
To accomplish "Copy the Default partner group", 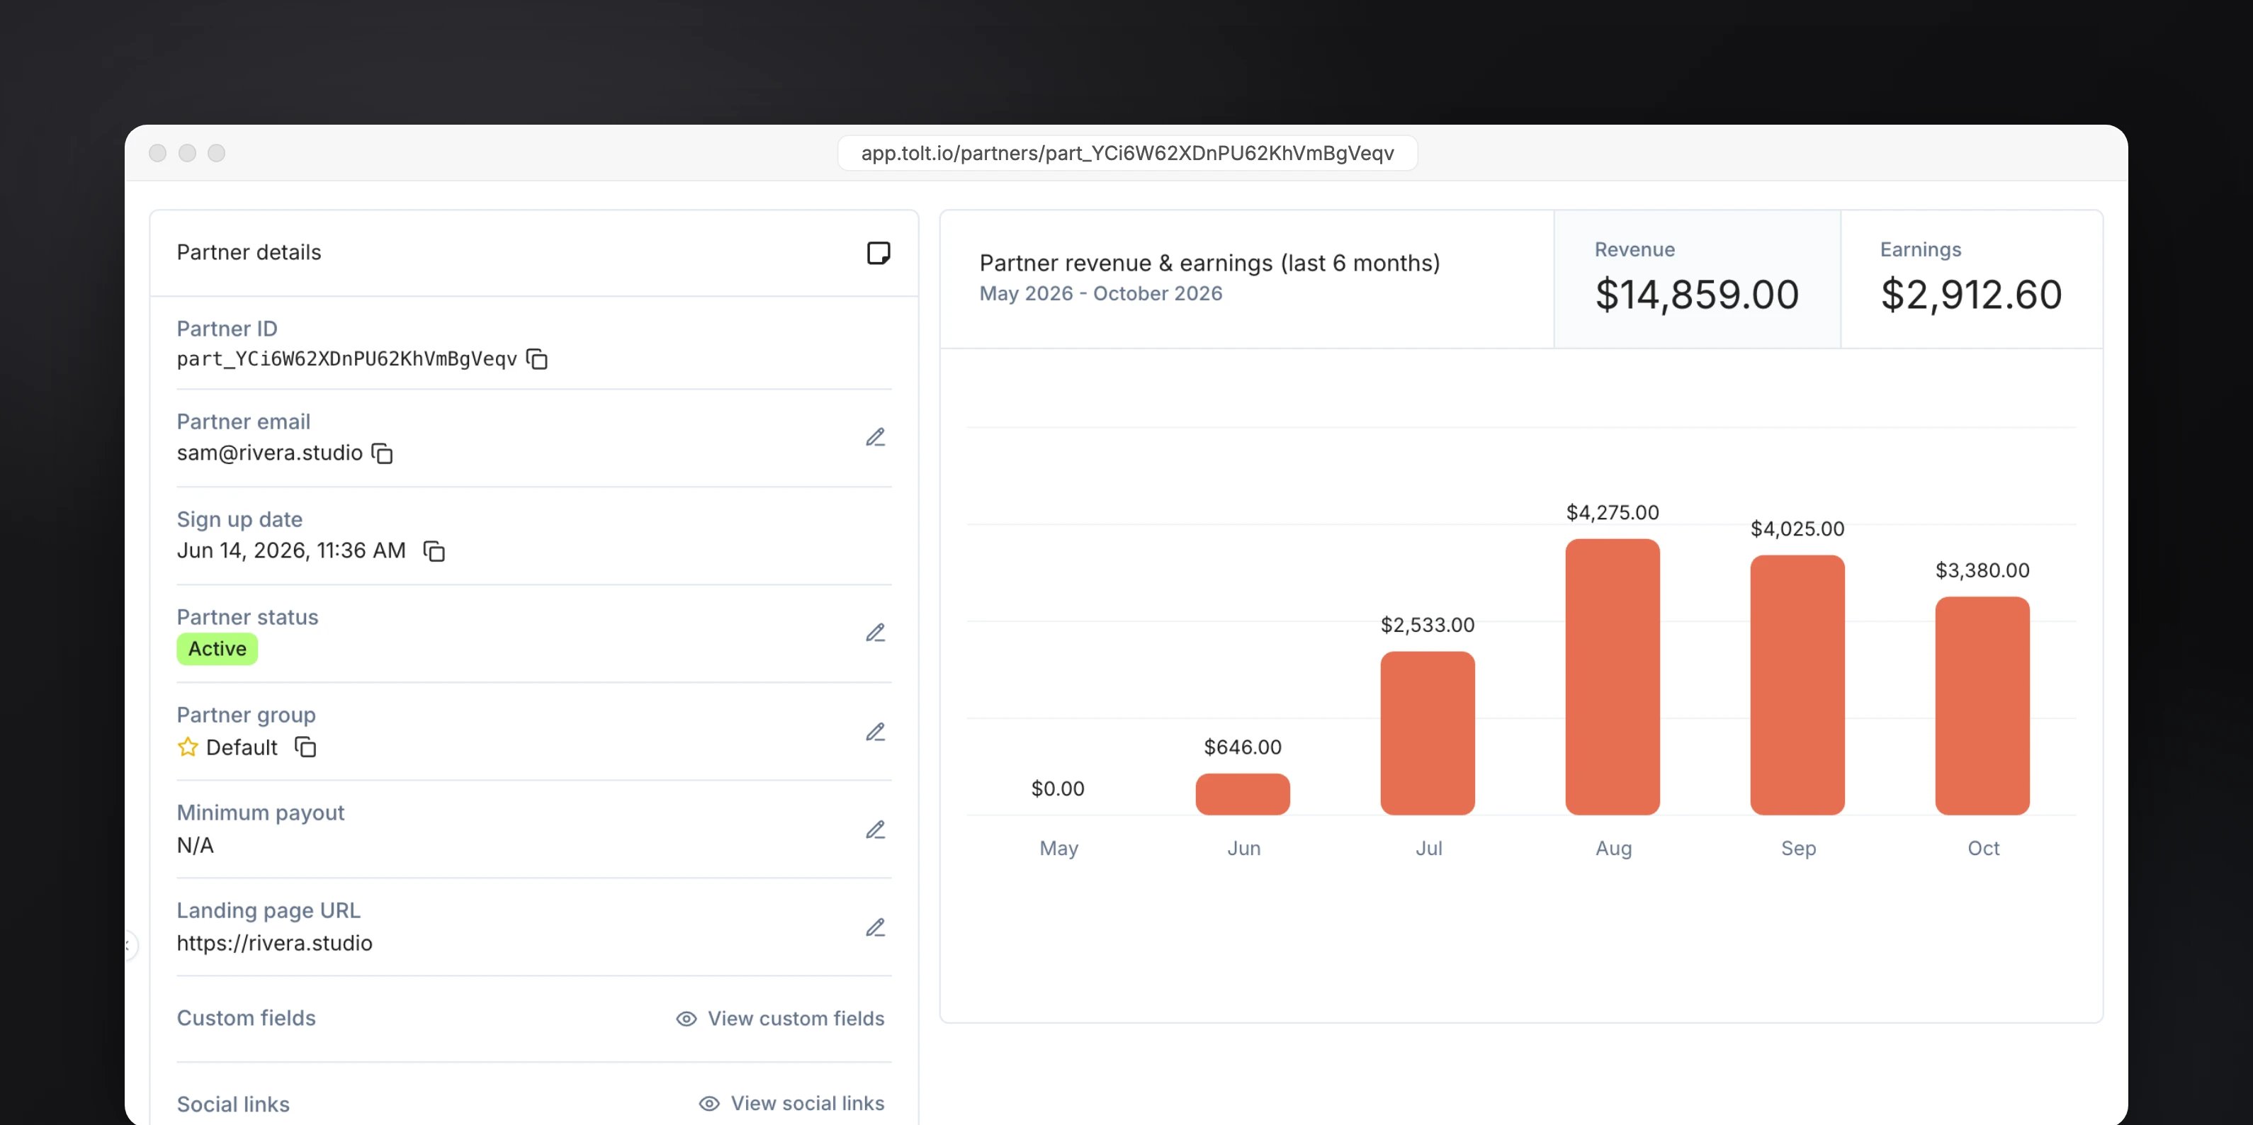I will point(305,747).
